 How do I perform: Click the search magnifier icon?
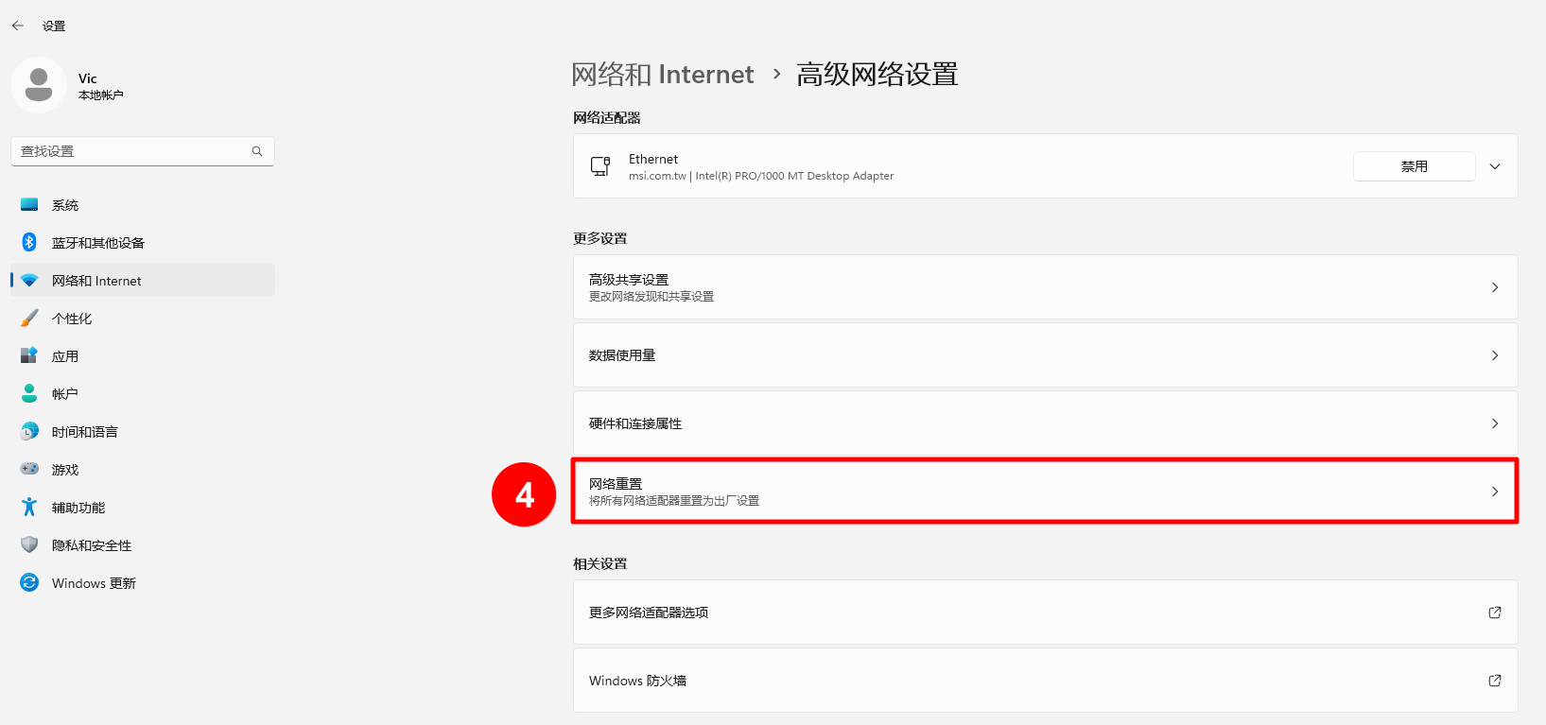click(257, 151)
